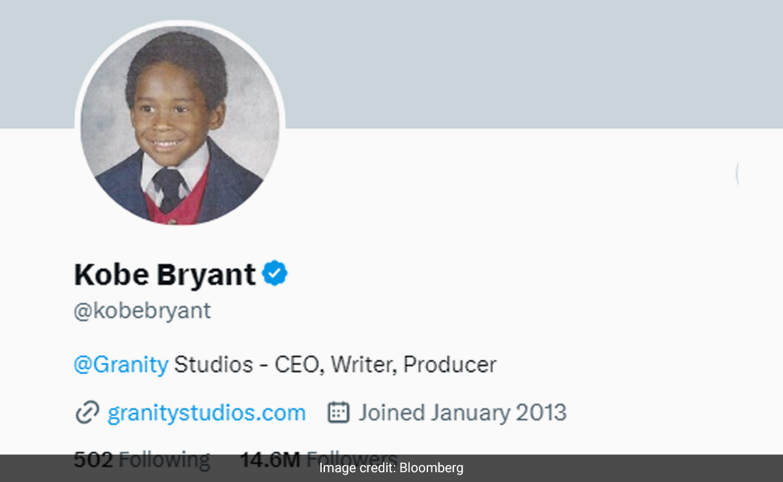Image resolution: width=783 pixels, height=482 pixels.
Task: Click the word "Studios" in the bio
Action: tap(213, 364)
